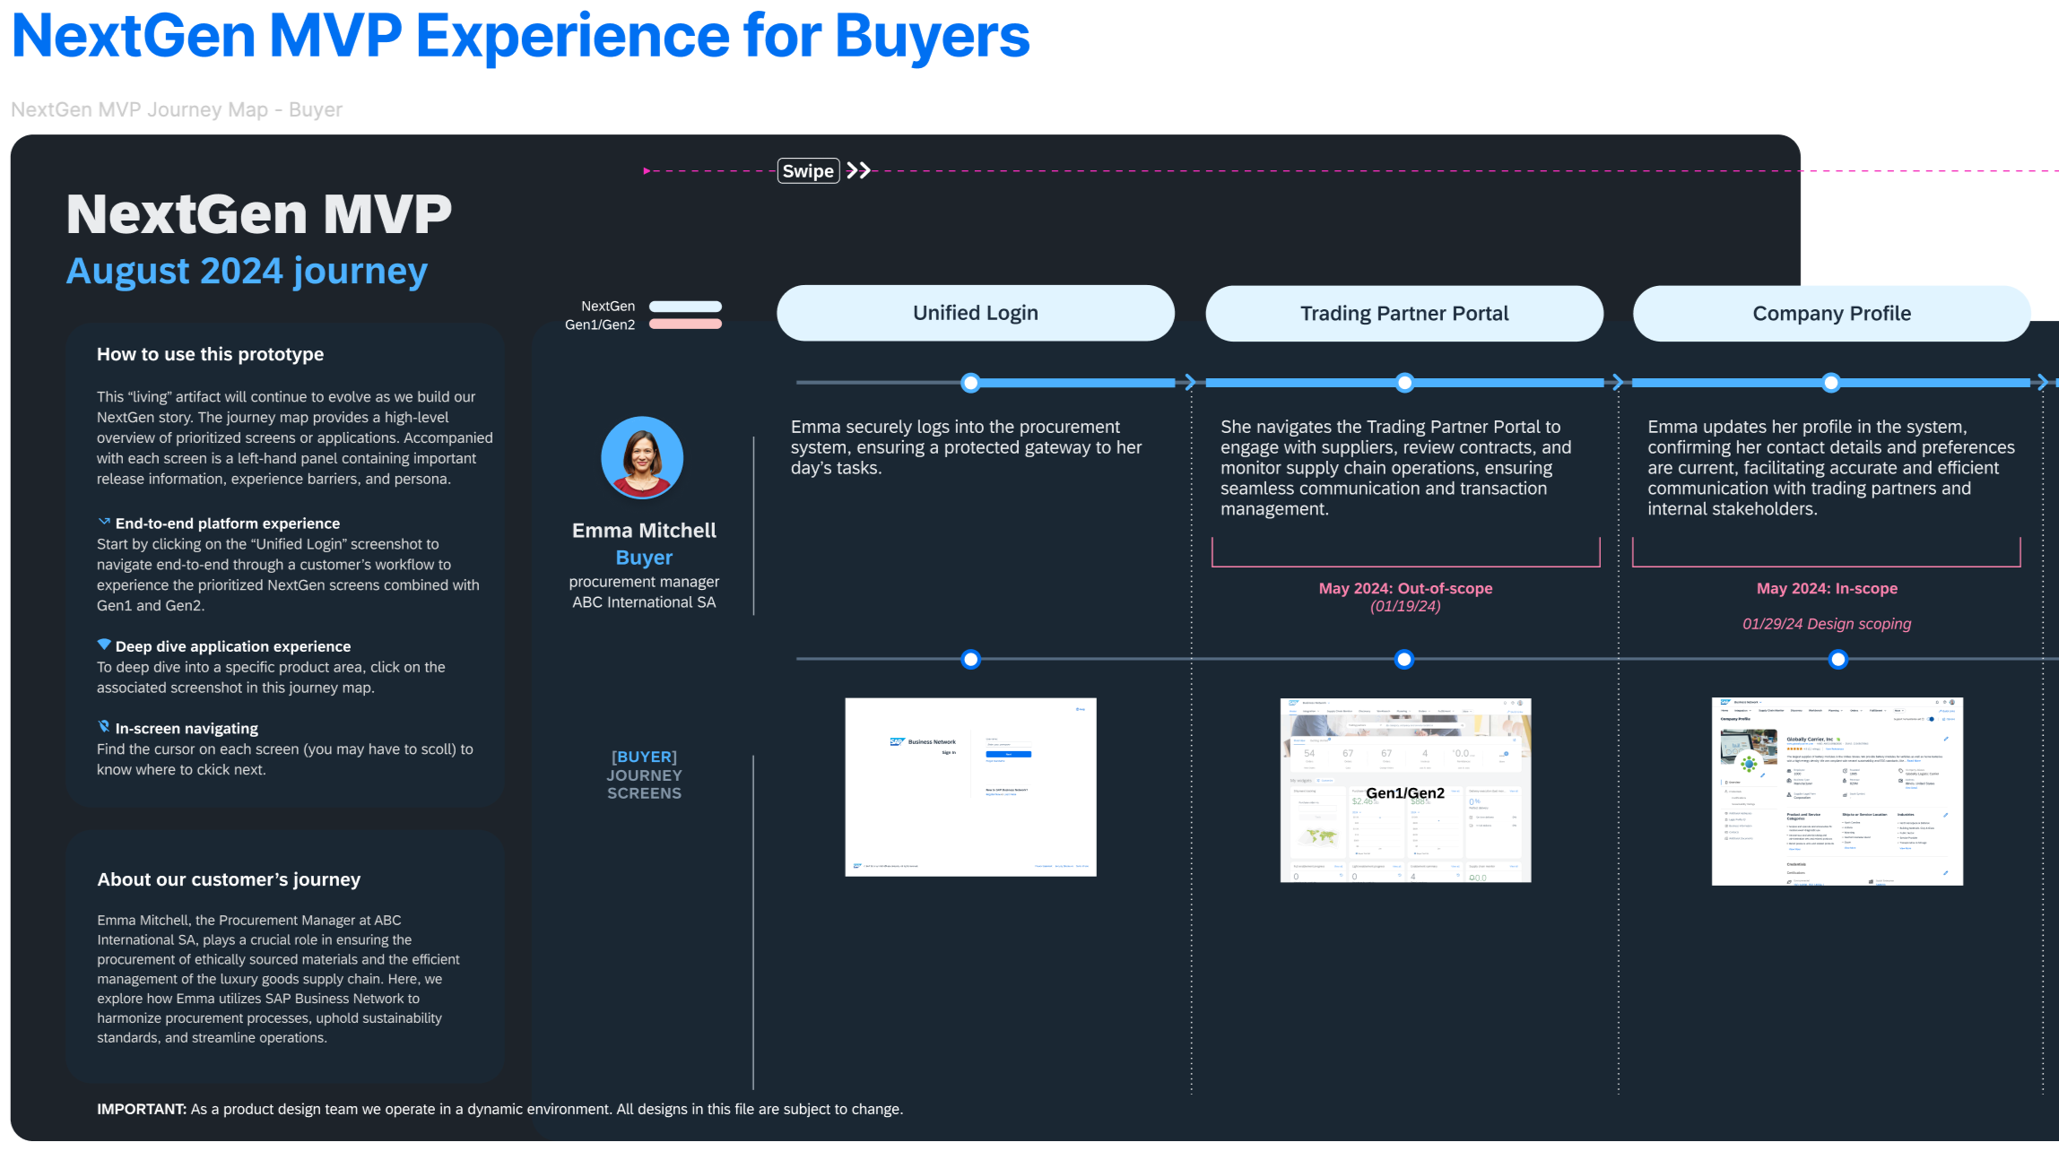Viewport: 2059px width, 1151px height.
Task: Click the Deep dive application experience diamond icon
Action: click(104, 645)
